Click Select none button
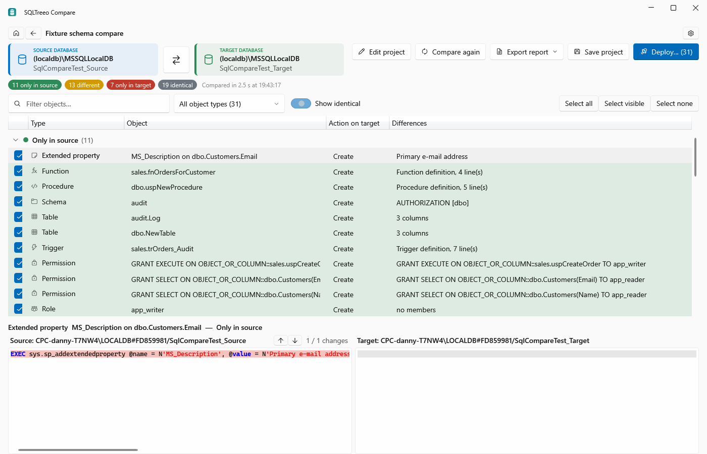This screenshot has width=707, height=454. (675, 103)
